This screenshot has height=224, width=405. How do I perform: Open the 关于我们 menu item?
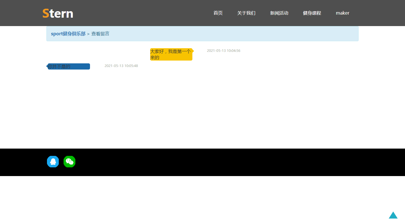[246, 13]
